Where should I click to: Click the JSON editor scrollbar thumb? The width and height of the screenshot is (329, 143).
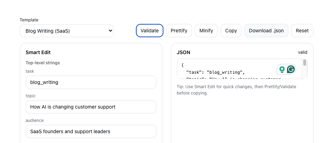pos(305,63)
